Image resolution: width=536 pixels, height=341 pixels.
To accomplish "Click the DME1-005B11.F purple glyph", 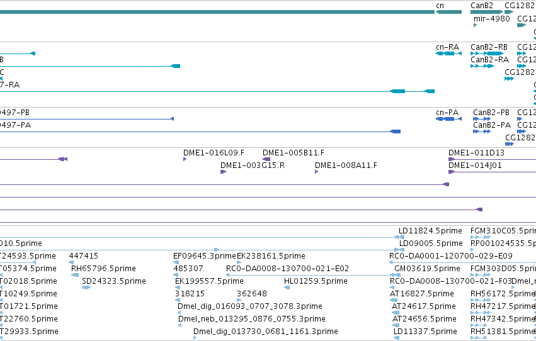I will click(x=266, y=159).
